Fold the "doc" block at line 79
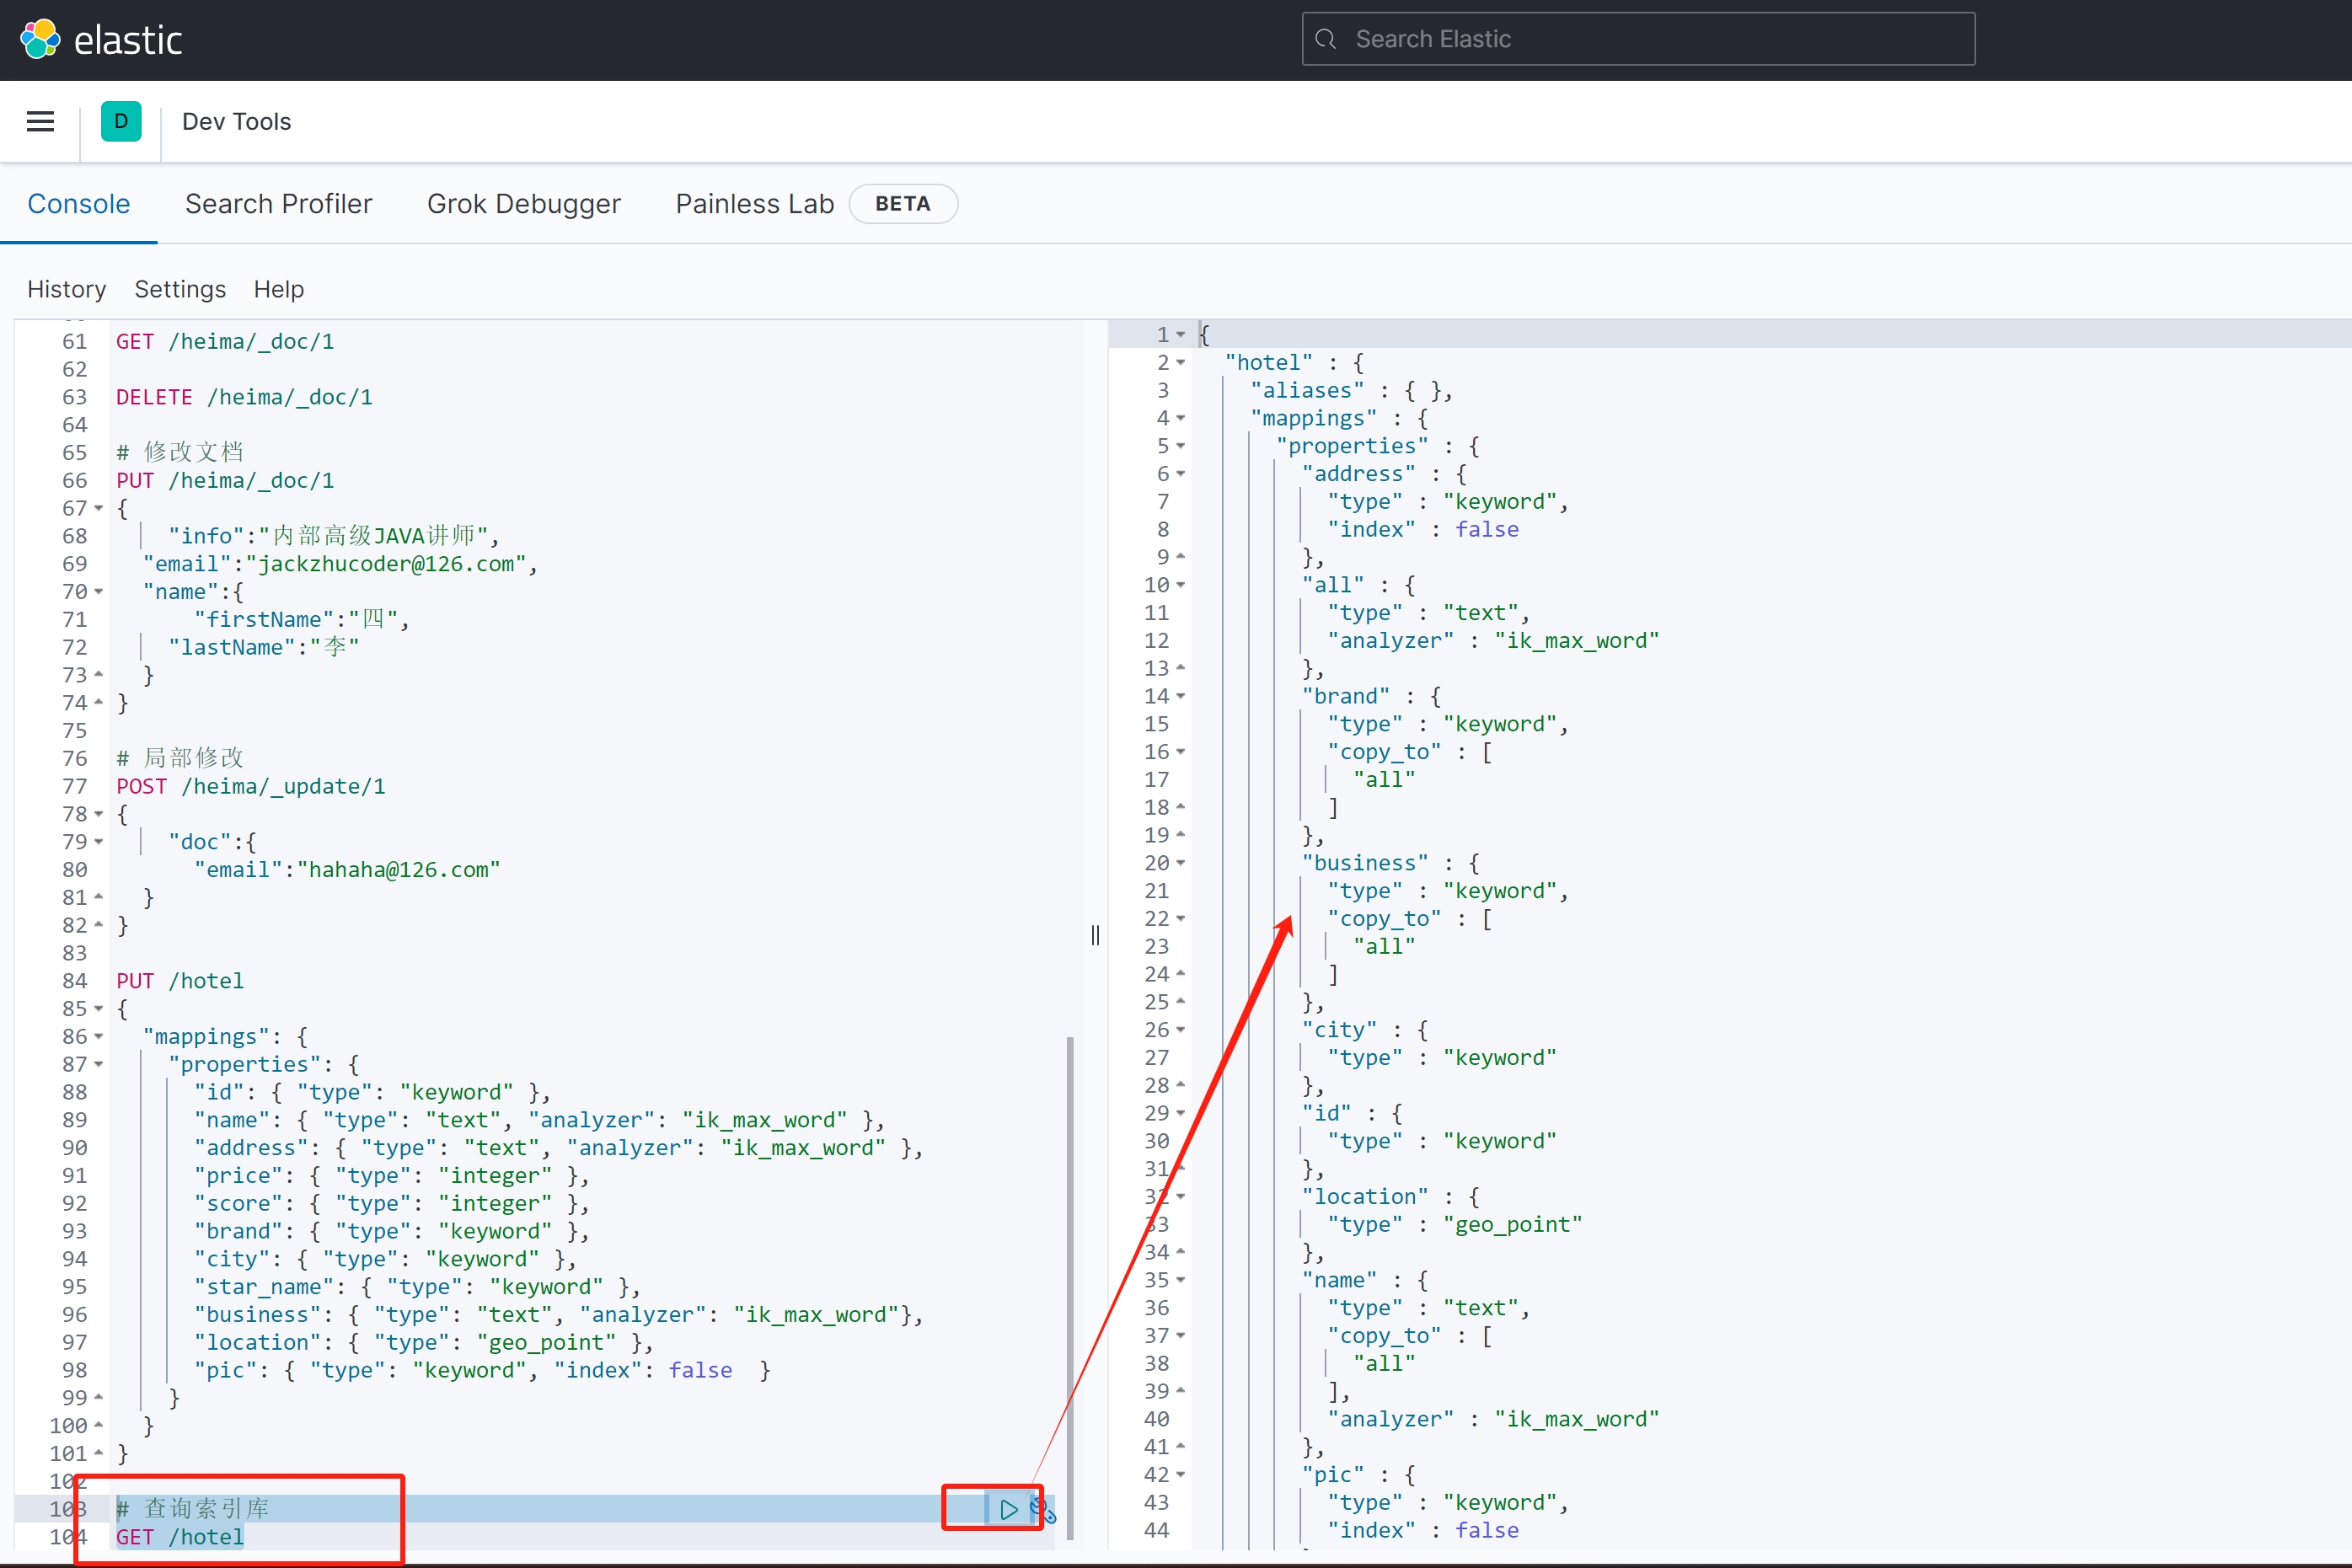Screen dimensions: 2352x1568 click(x=99, y=842)
